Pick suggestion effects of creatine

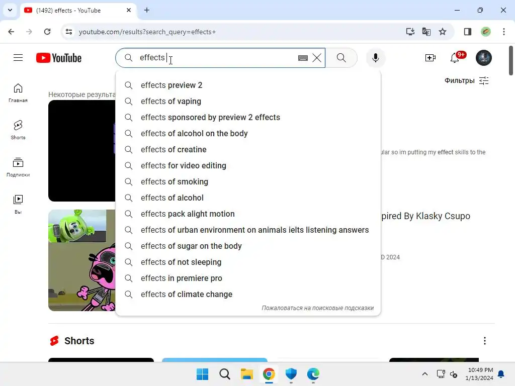pyautogui.click(x=248, y=149)
